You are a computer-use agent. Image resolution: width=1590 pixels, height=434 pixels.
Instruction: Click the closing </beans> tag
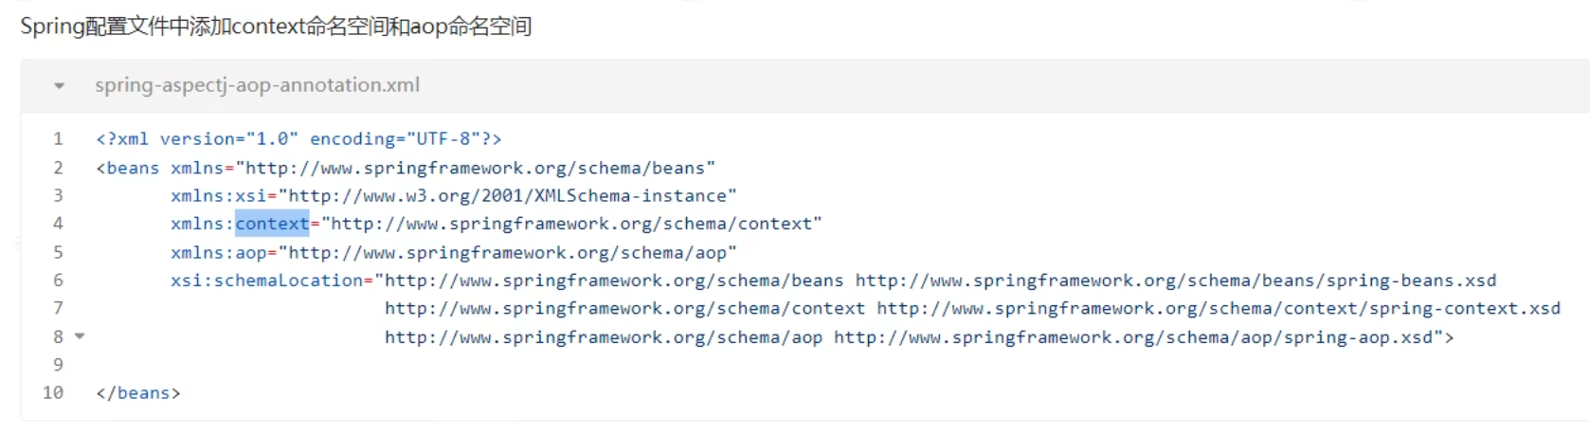(x=138, y=392)
